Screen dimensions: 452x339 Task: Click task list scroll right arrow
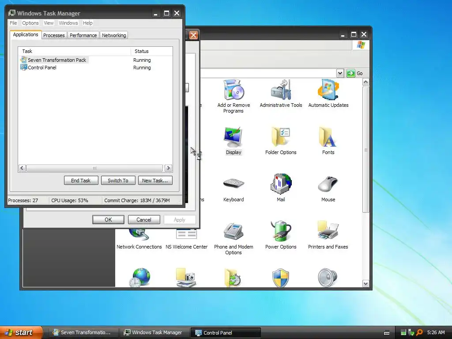click(168, 168)
